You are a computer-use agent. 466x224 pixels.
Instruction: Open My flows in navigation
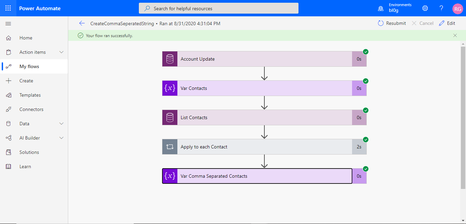click(x=34, y=66)
